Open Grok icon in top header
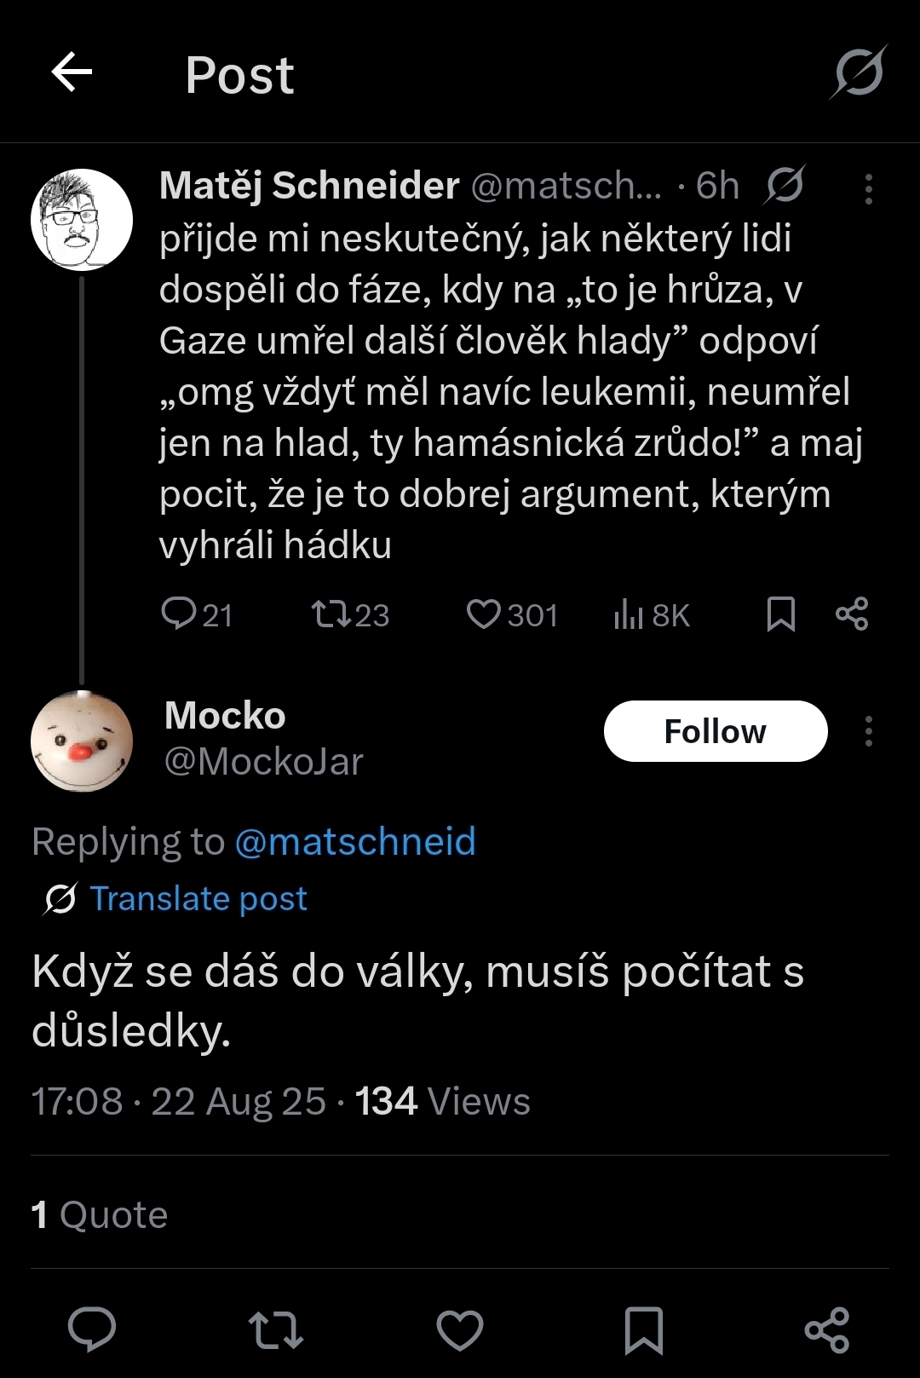The height and width of the screenshot is (1378, 920). (859, 72)
